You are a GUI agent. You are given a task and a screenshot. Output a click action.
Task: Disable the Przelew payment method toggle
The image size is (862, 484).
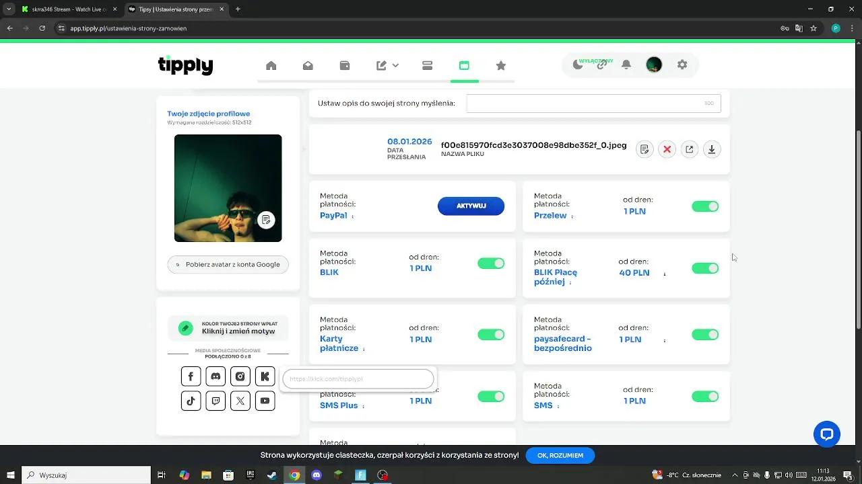pos(705,206)
